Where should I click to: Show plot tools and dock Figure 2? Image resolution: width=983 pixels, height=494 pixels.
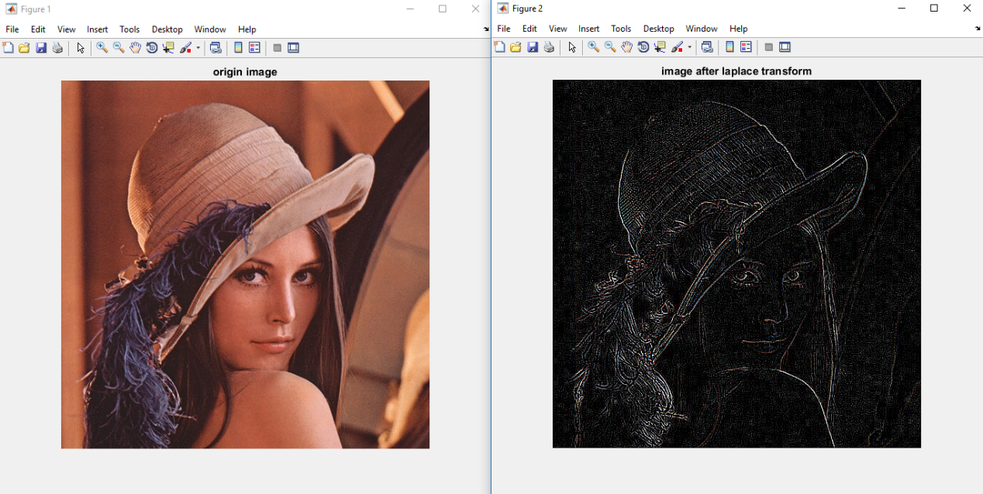coord(785,47)
